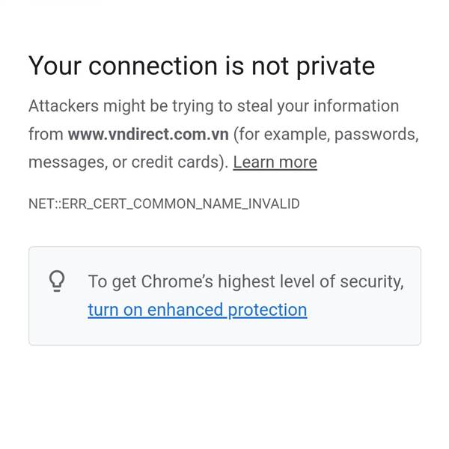Open the "Learn more" link
This screenshot has width=449, height=449.
(275, 162)
